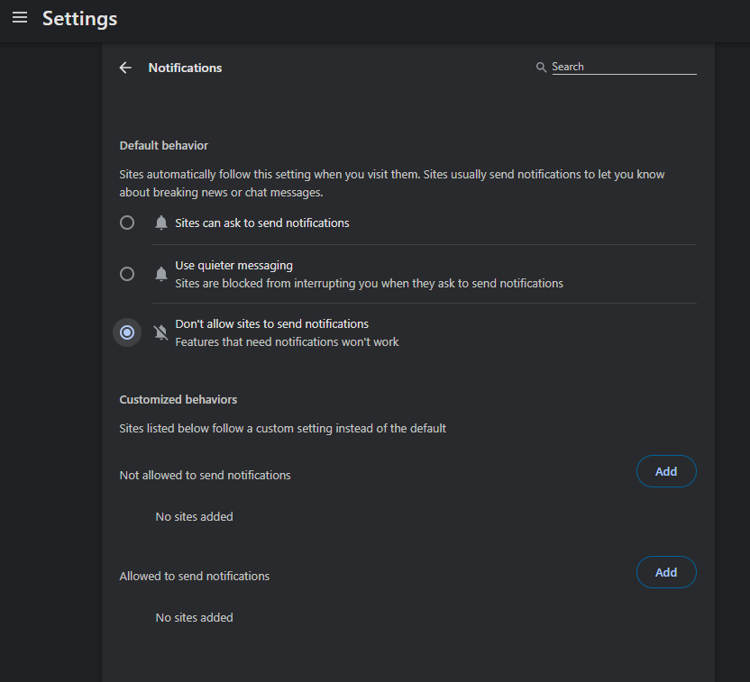Click the Notifications page heading
This screenshot has height=682, width=750.
coord(185,68)
